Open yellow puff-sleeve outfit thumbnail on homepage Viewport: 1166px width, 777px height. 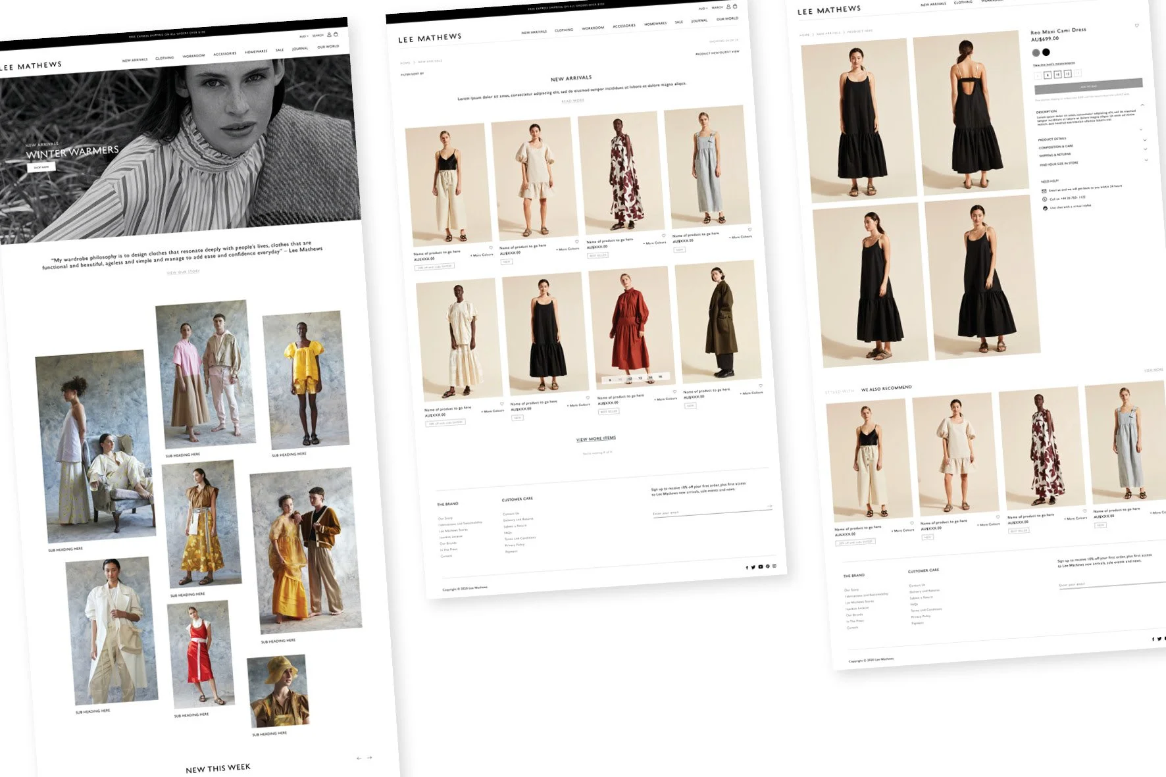point(305,379)
